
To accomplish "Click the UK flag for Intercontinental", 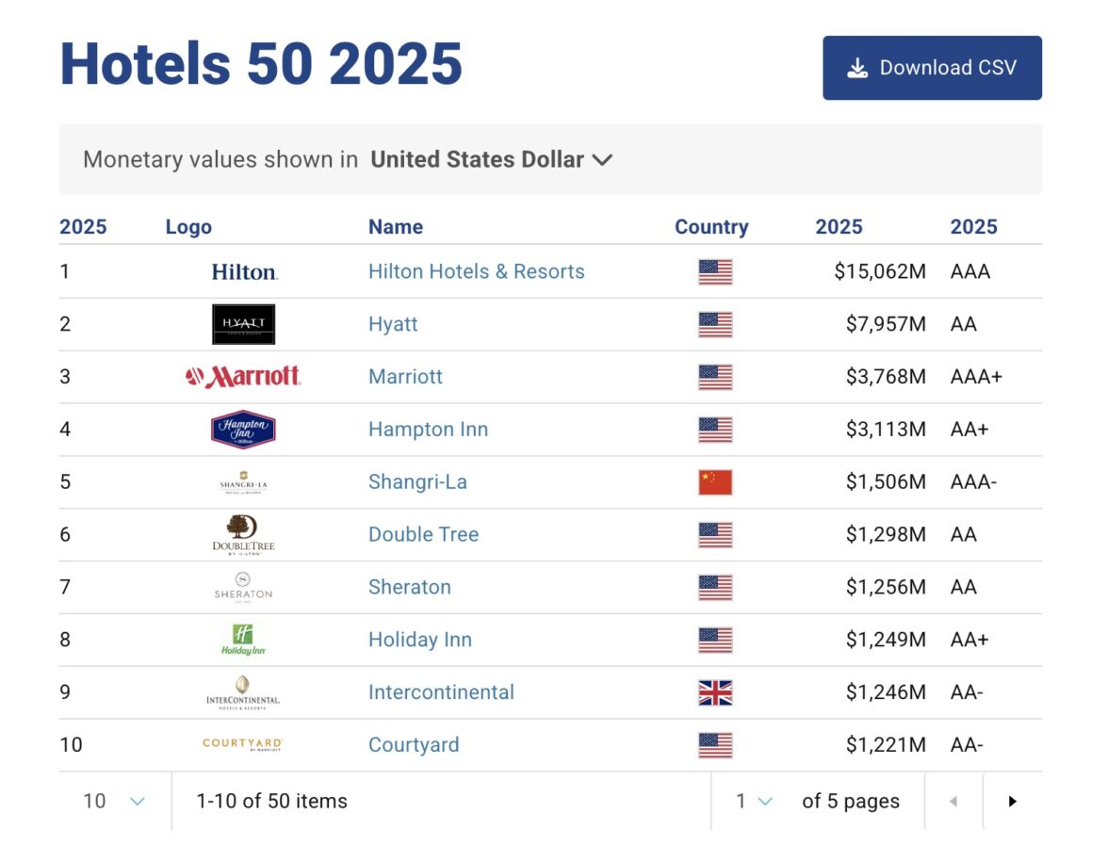I will point(715,692).
